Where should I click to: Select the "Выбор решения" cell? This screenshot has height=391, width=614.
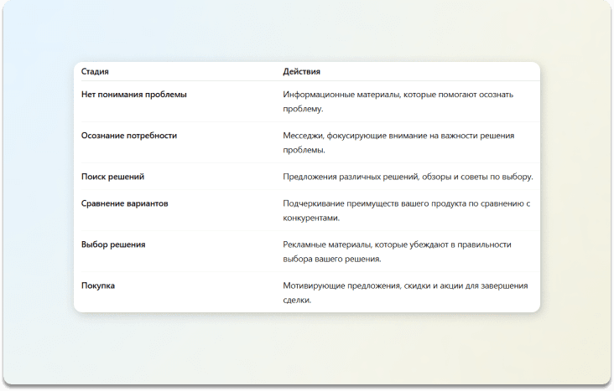(x=113, y=244)
